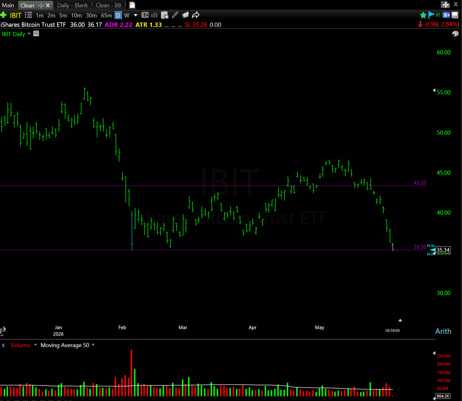This screenshot has width=462, height=401.
Task: Click the new tab page icon
Action: 132,5
